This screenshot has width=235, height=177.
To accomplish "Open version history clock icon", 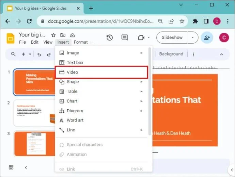I will [x=110, y=37].
